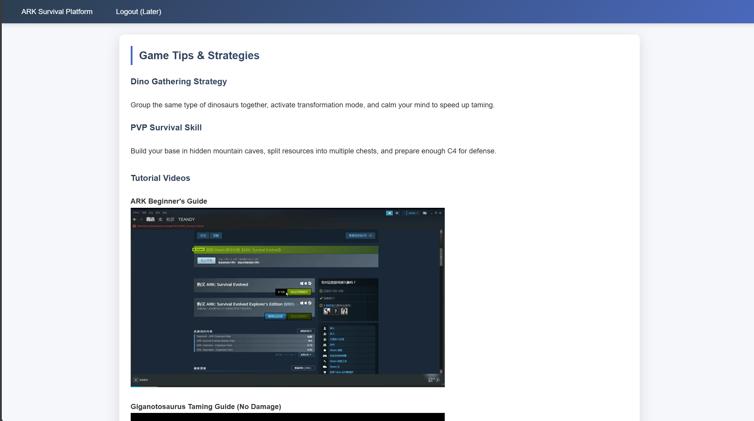This screenshot has height=421, width=754.
Task: Toggle the 忽略 ignore button
Action: click(x=216, y=236)
